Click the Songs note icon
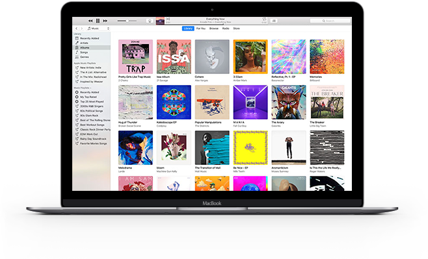 77,53
